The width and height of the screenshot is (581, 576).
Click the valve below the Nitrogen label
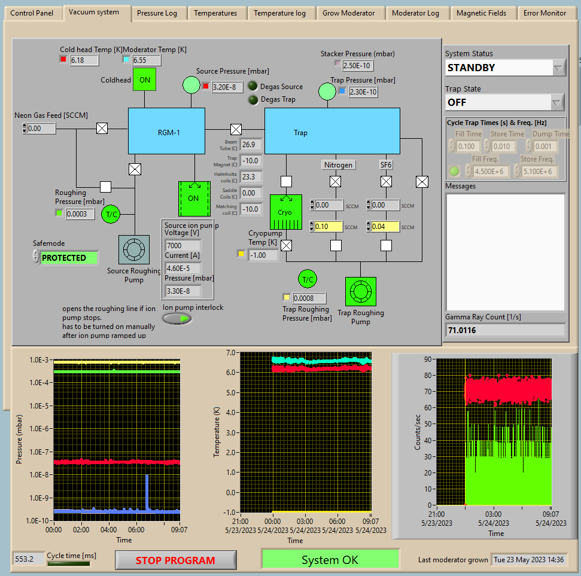click(x=336, y=181)
